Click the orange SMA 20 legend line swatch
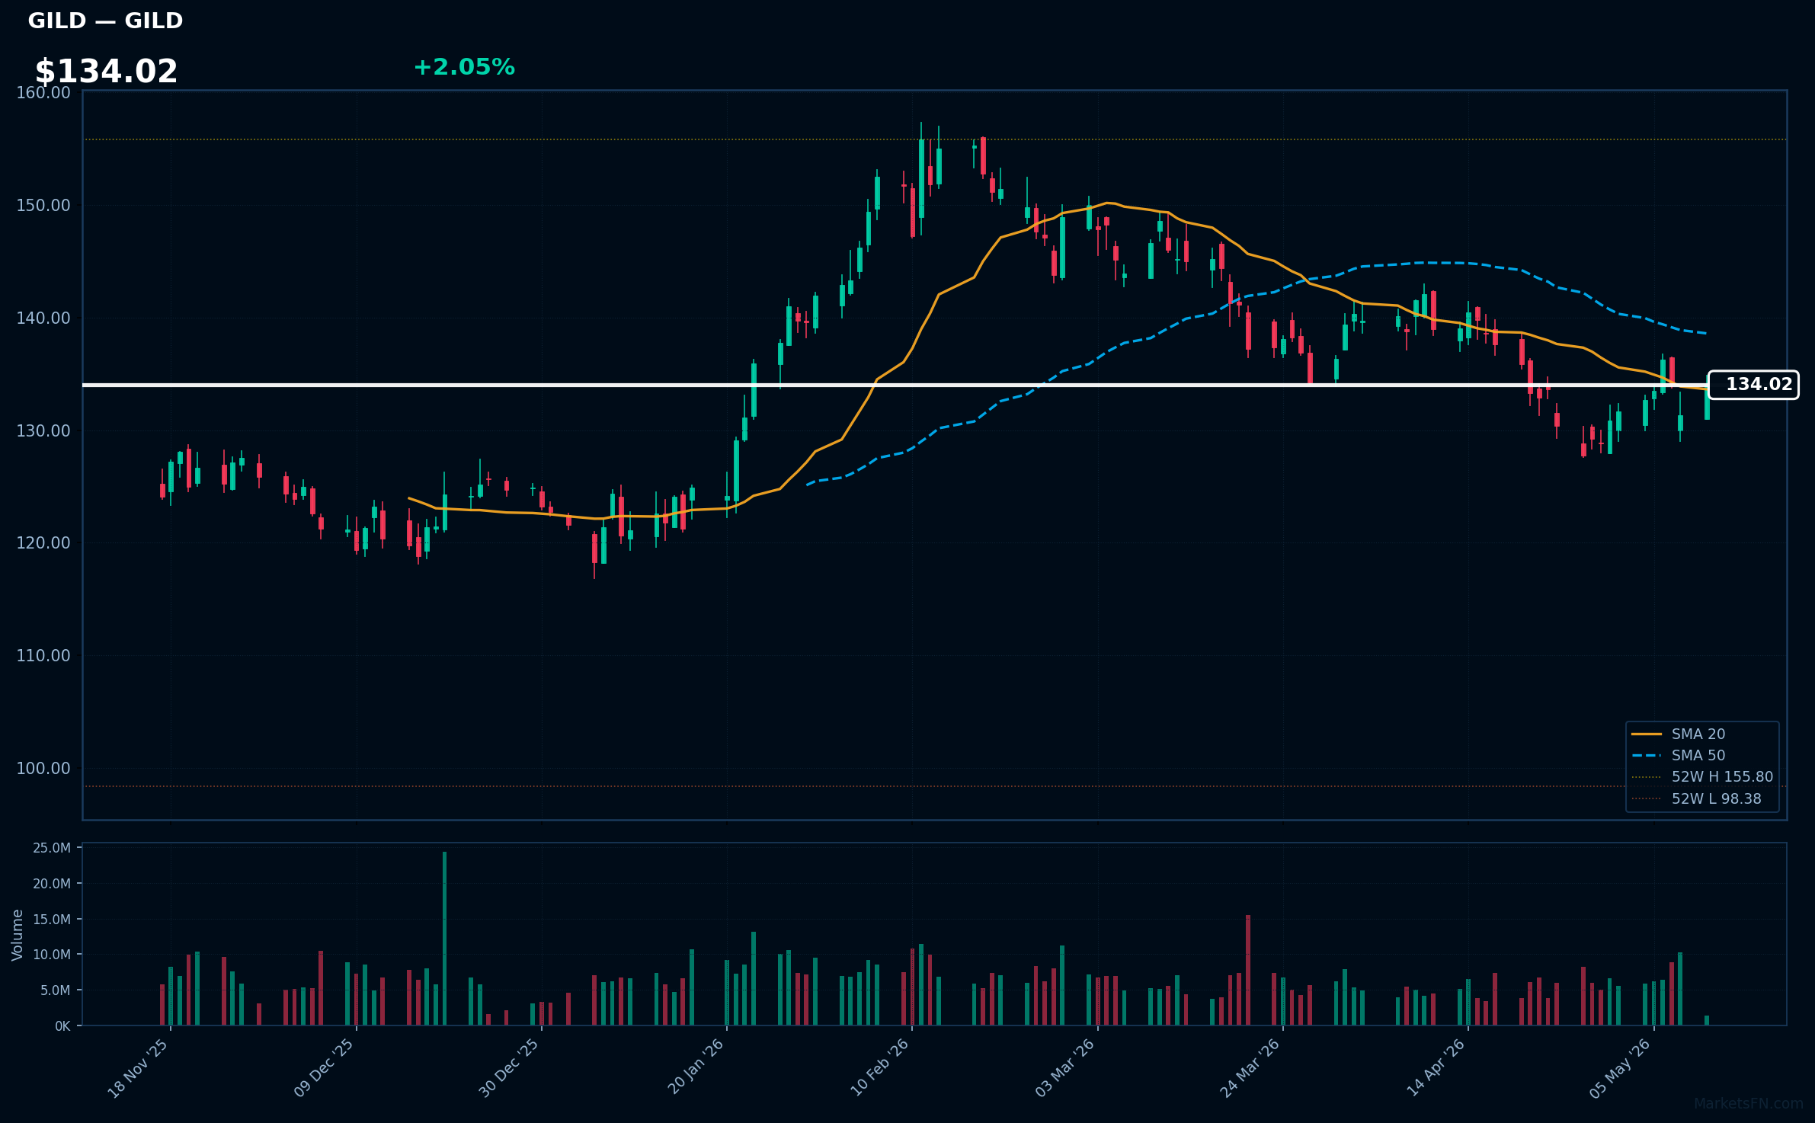 point(1646,734)
